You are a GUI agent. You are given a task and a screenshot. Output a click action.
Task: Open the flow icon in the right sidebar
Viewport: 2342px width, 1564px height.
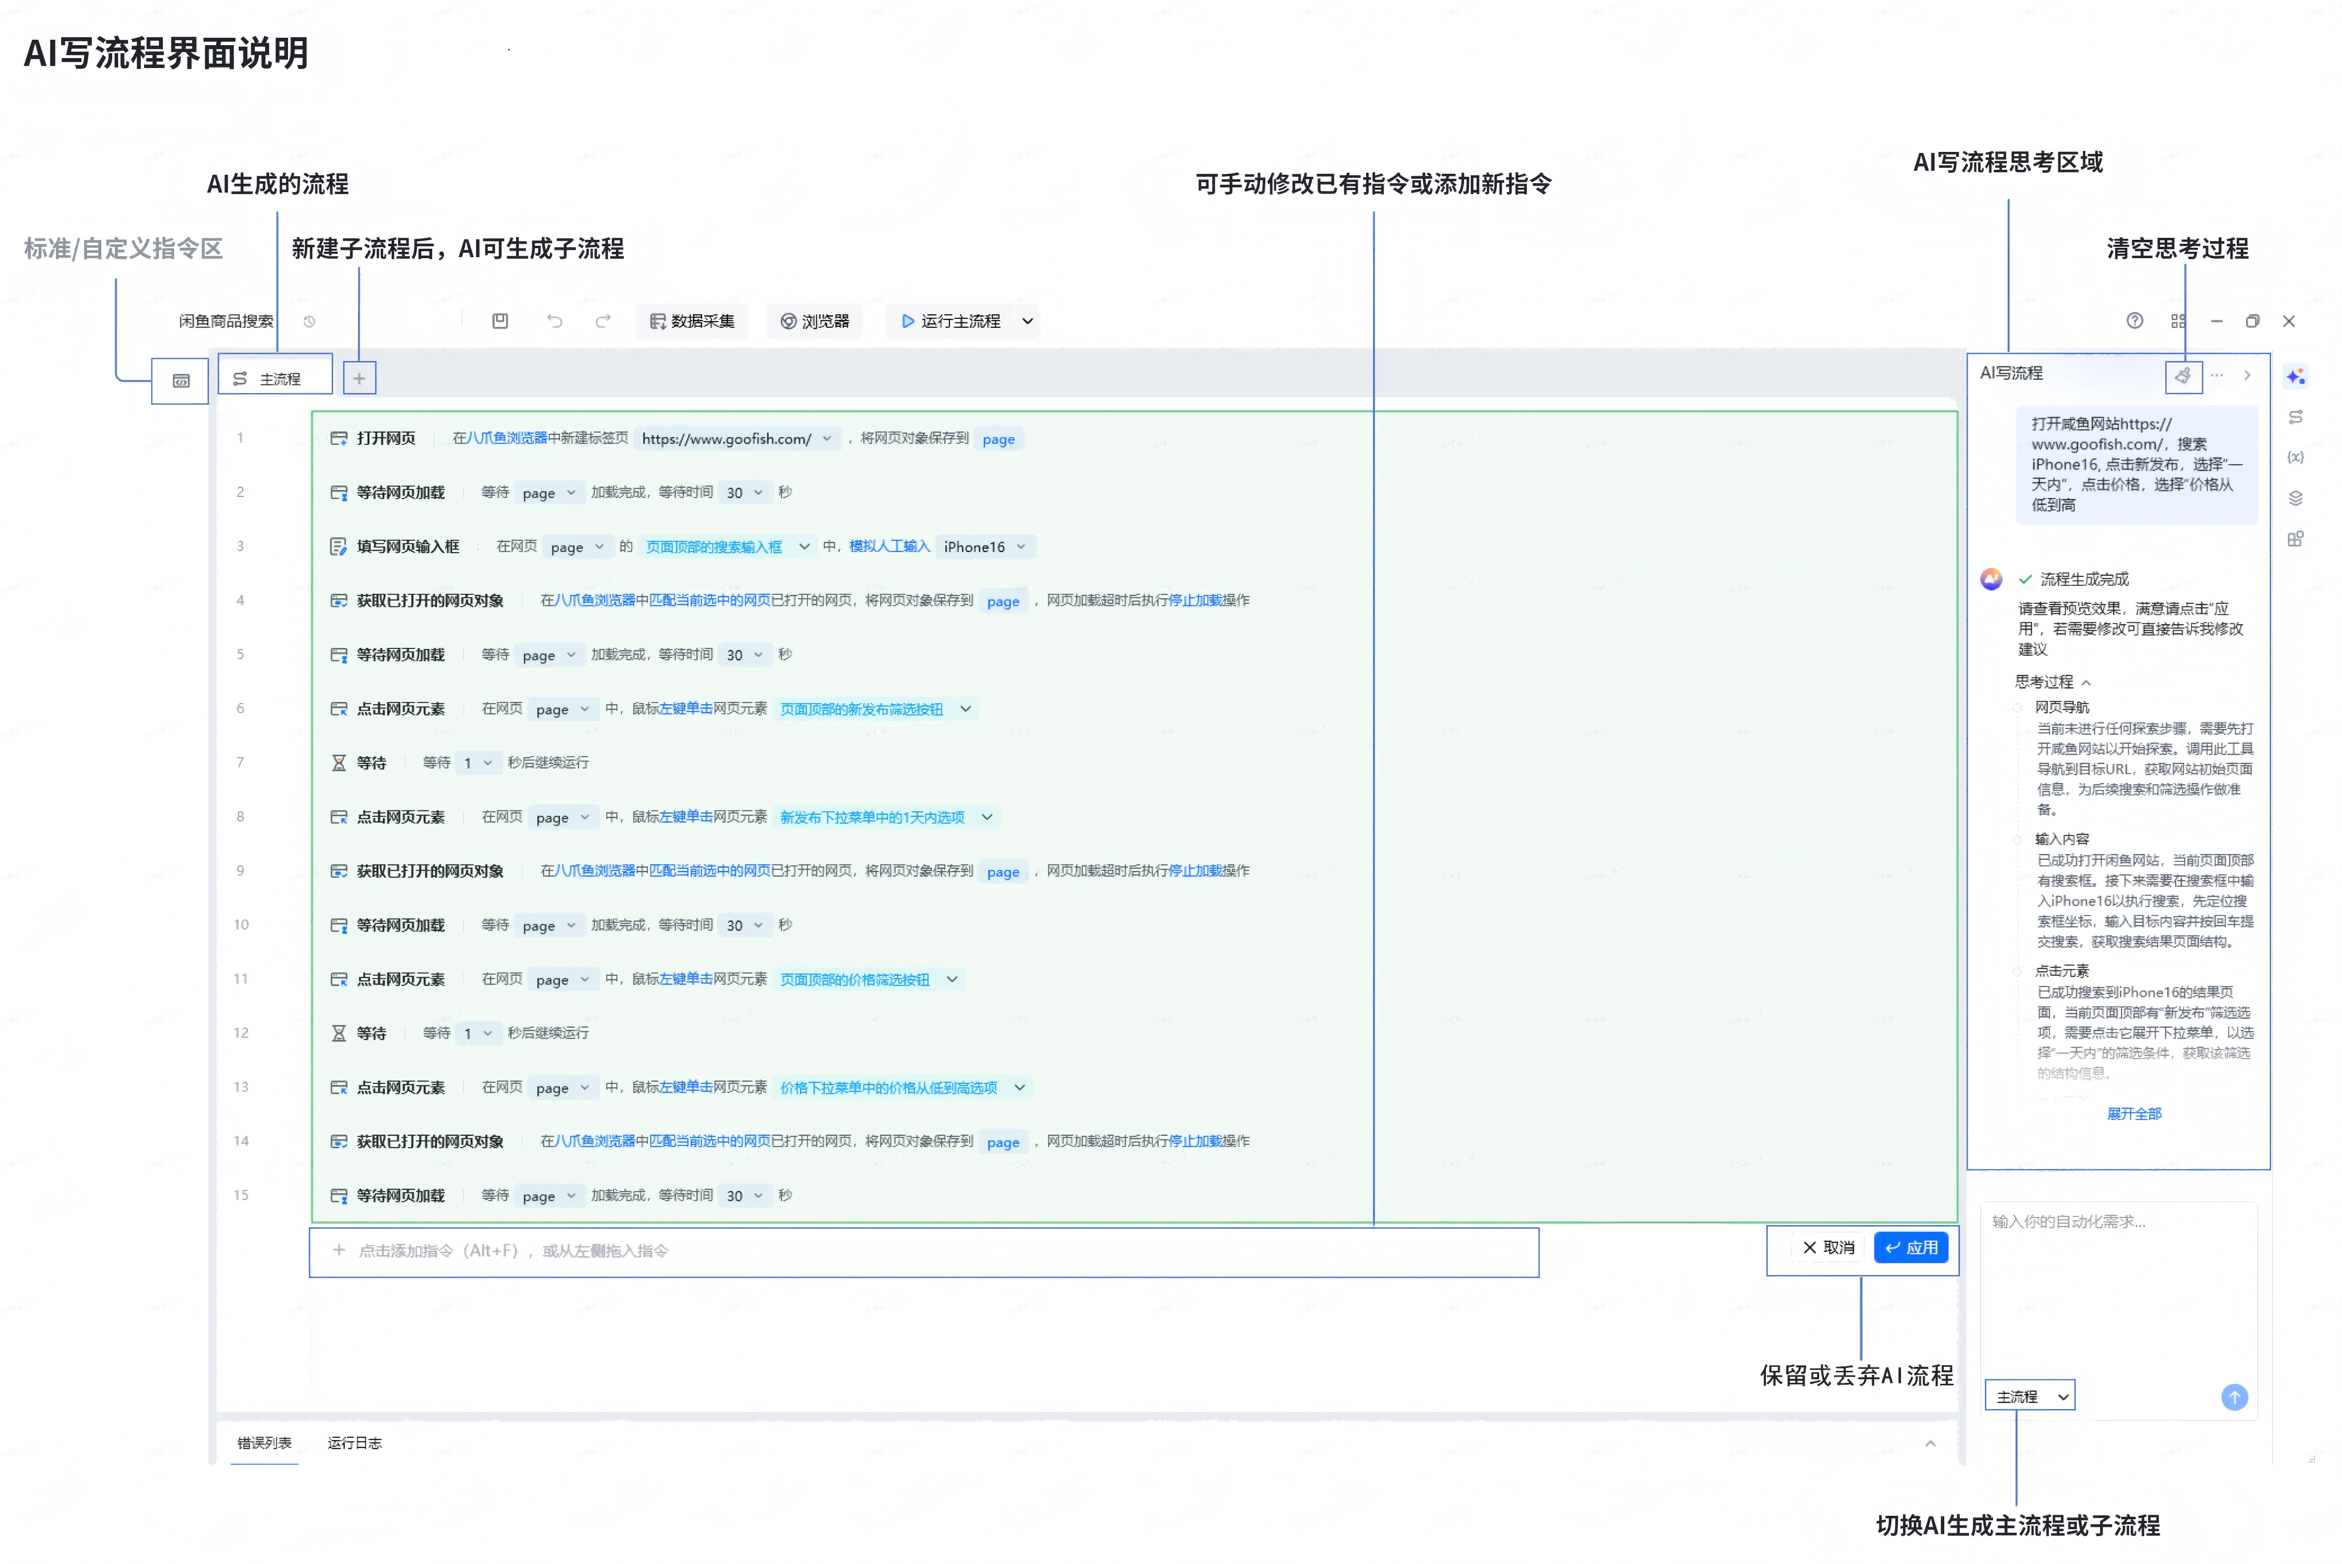2295,417
